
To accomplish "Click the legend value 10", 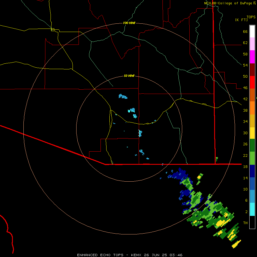I will pyautogui.click(x=245, y=189).
